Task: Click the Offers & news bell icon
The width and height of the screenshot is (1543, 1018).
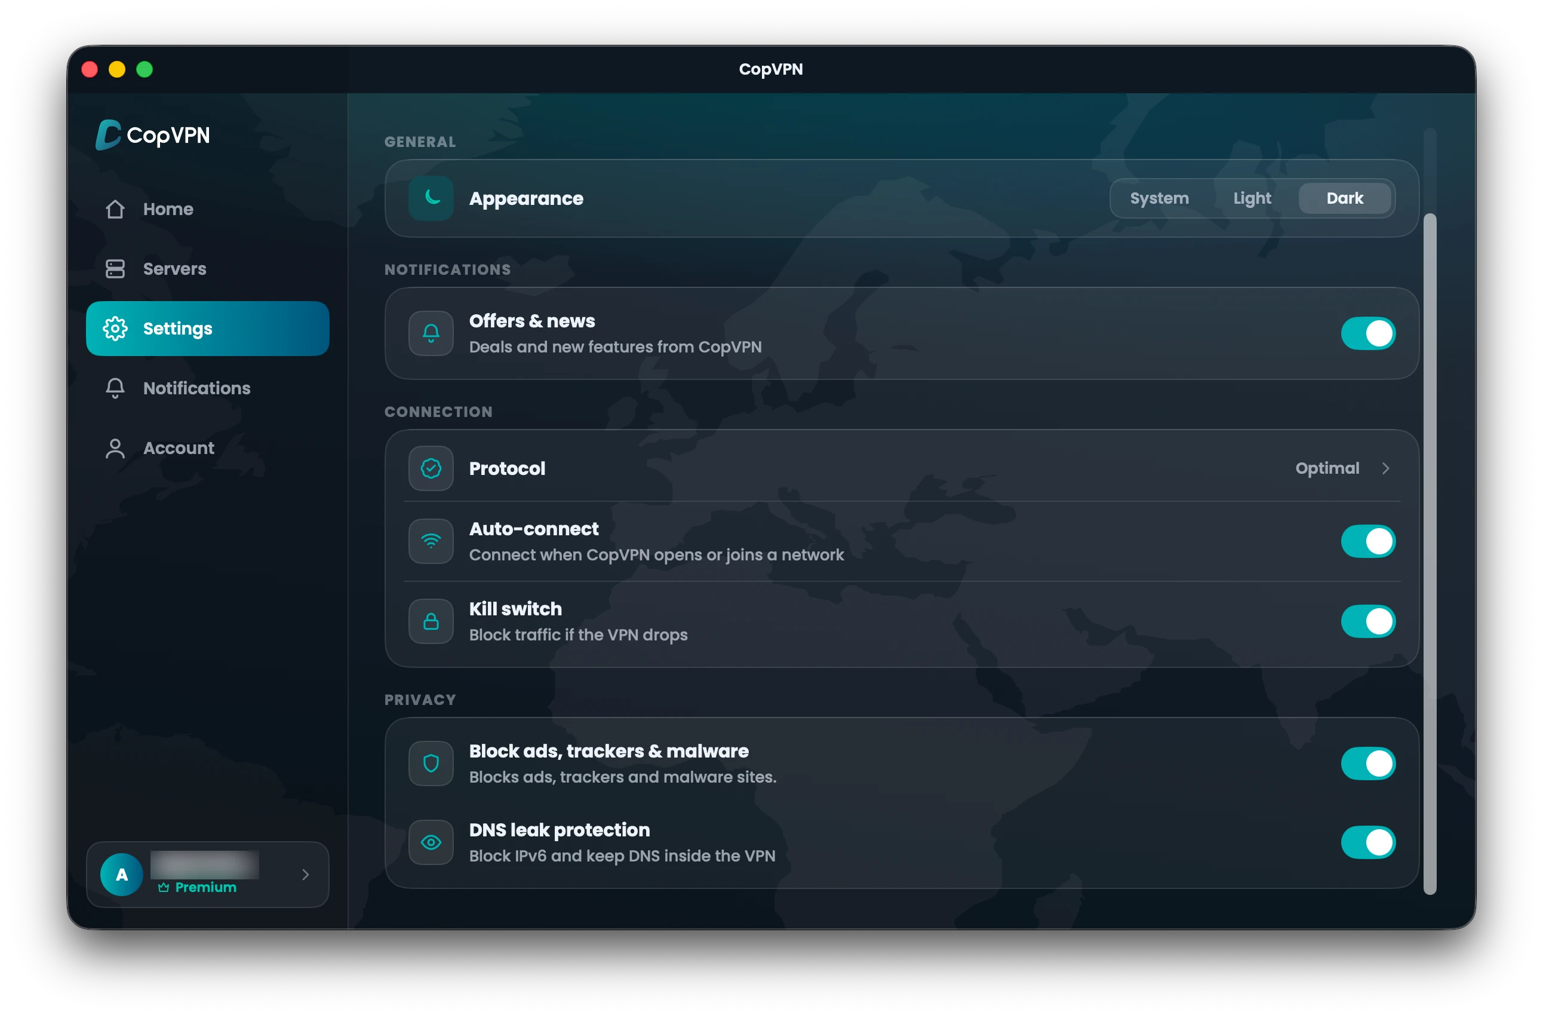Action: coord(431,333)
